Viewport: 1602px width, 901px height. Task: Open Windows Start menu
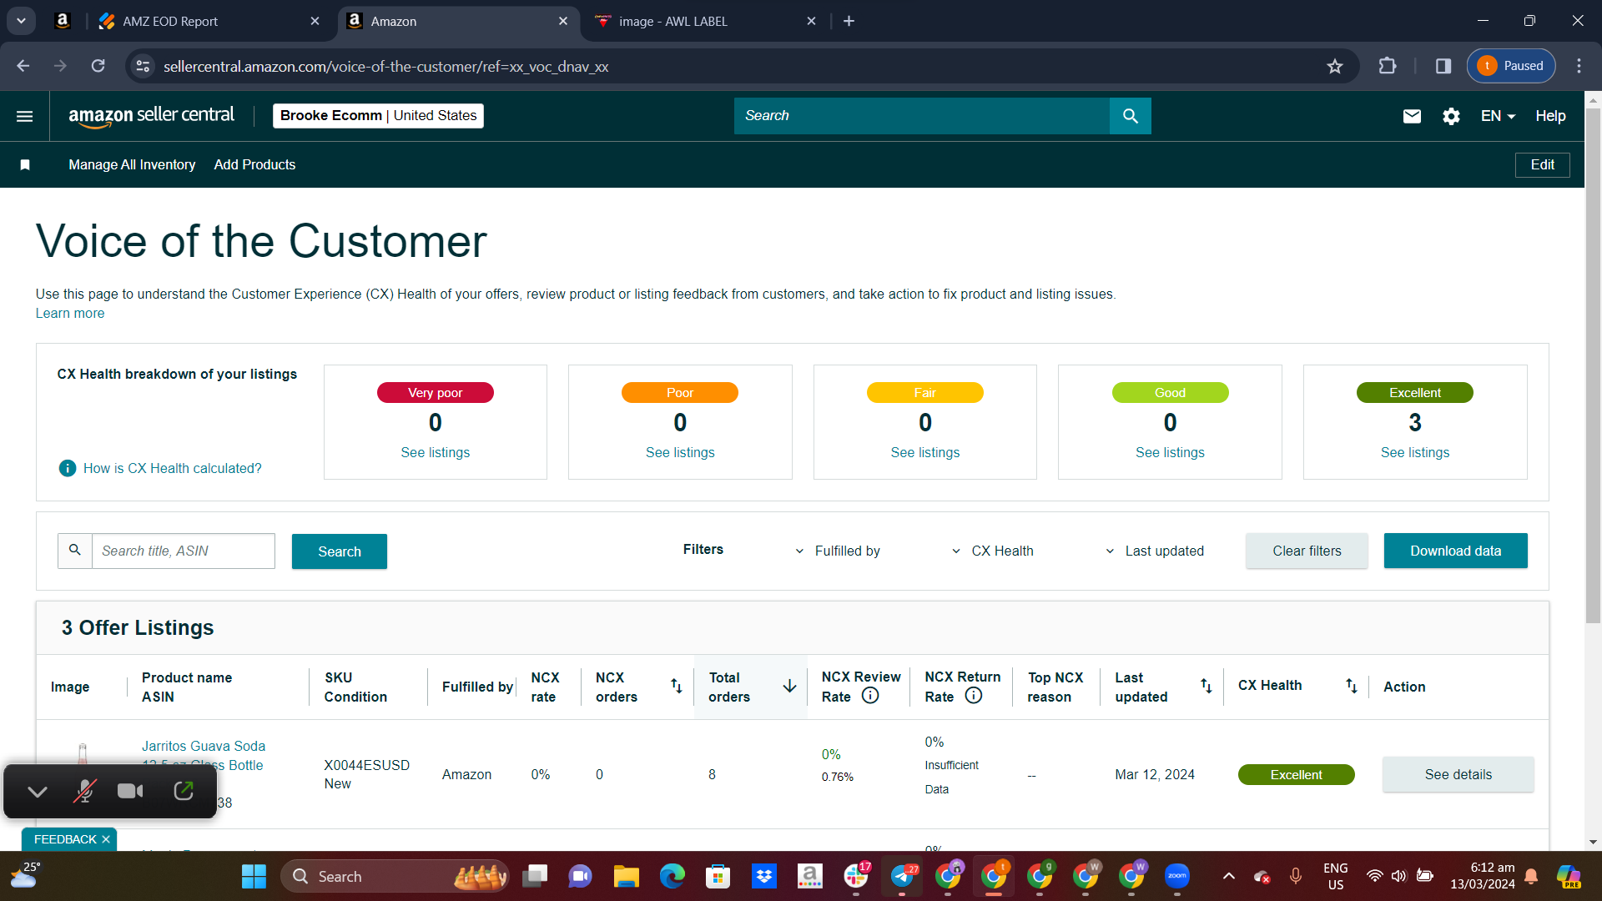click(254, 877)
